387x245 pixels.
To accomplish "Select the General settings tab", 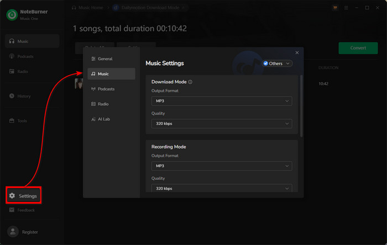I will 111,58.
